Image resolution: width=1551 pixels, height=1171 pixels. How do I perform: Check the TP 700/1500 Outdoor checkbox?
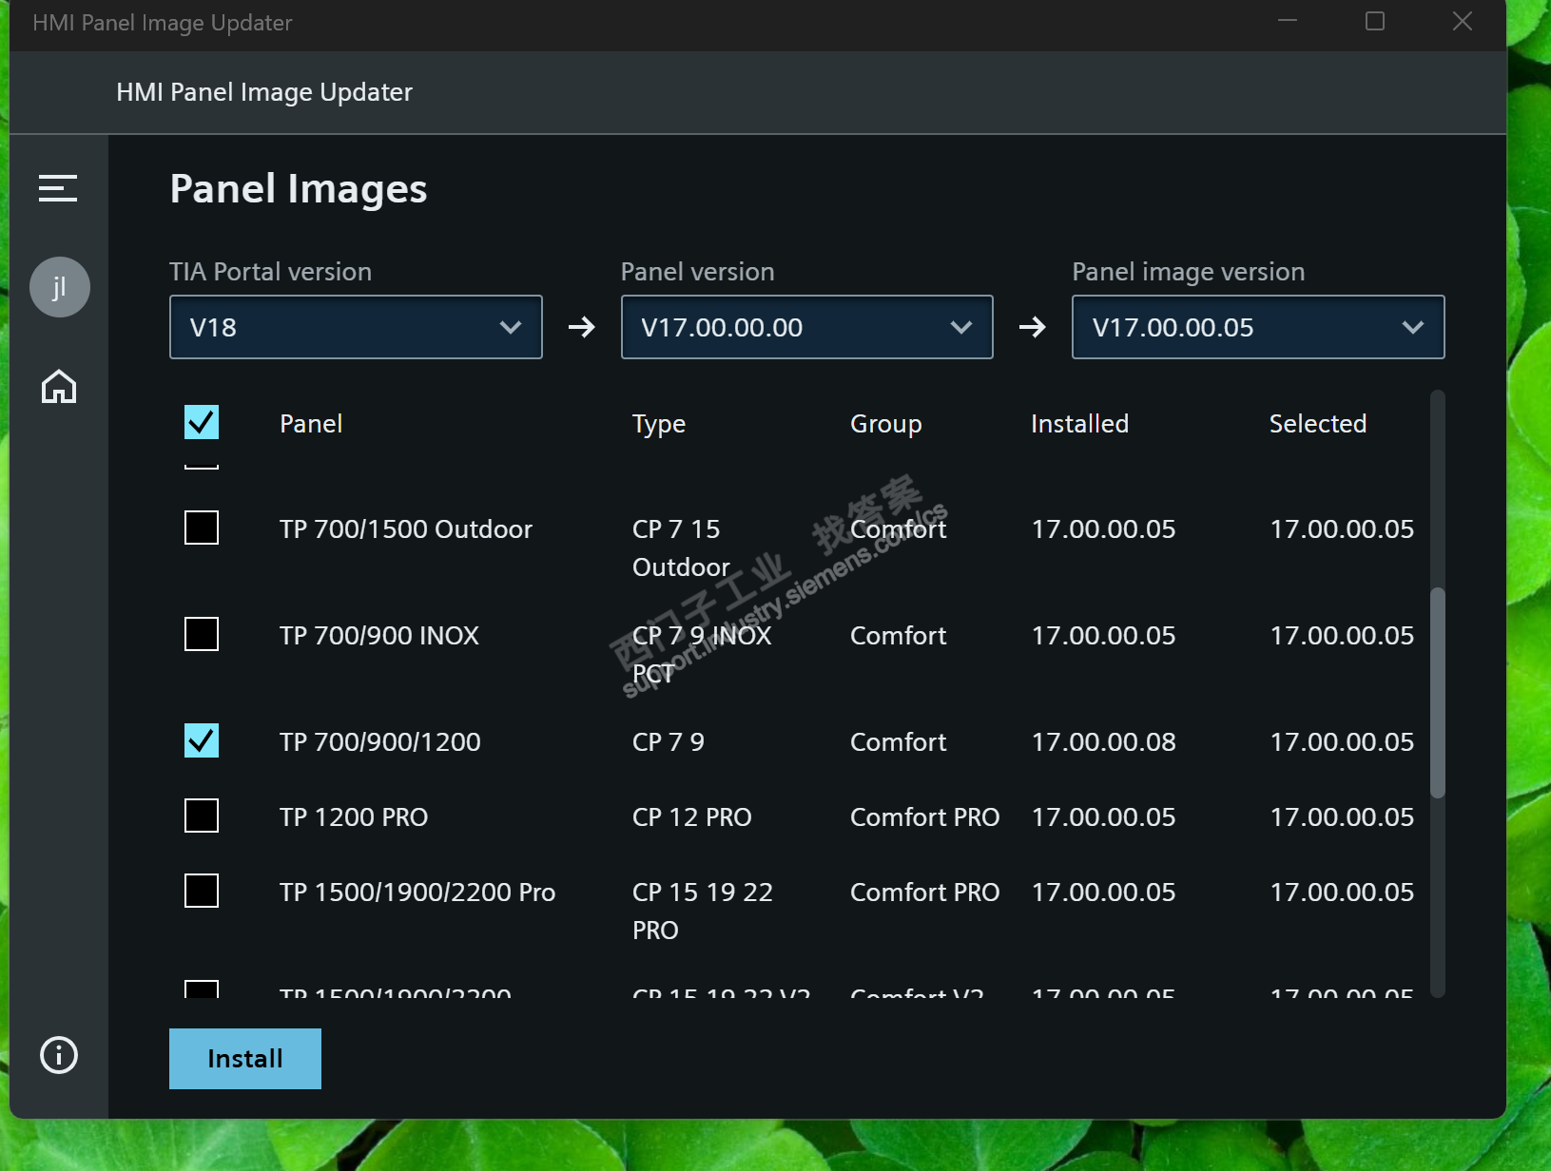point(202,528)
